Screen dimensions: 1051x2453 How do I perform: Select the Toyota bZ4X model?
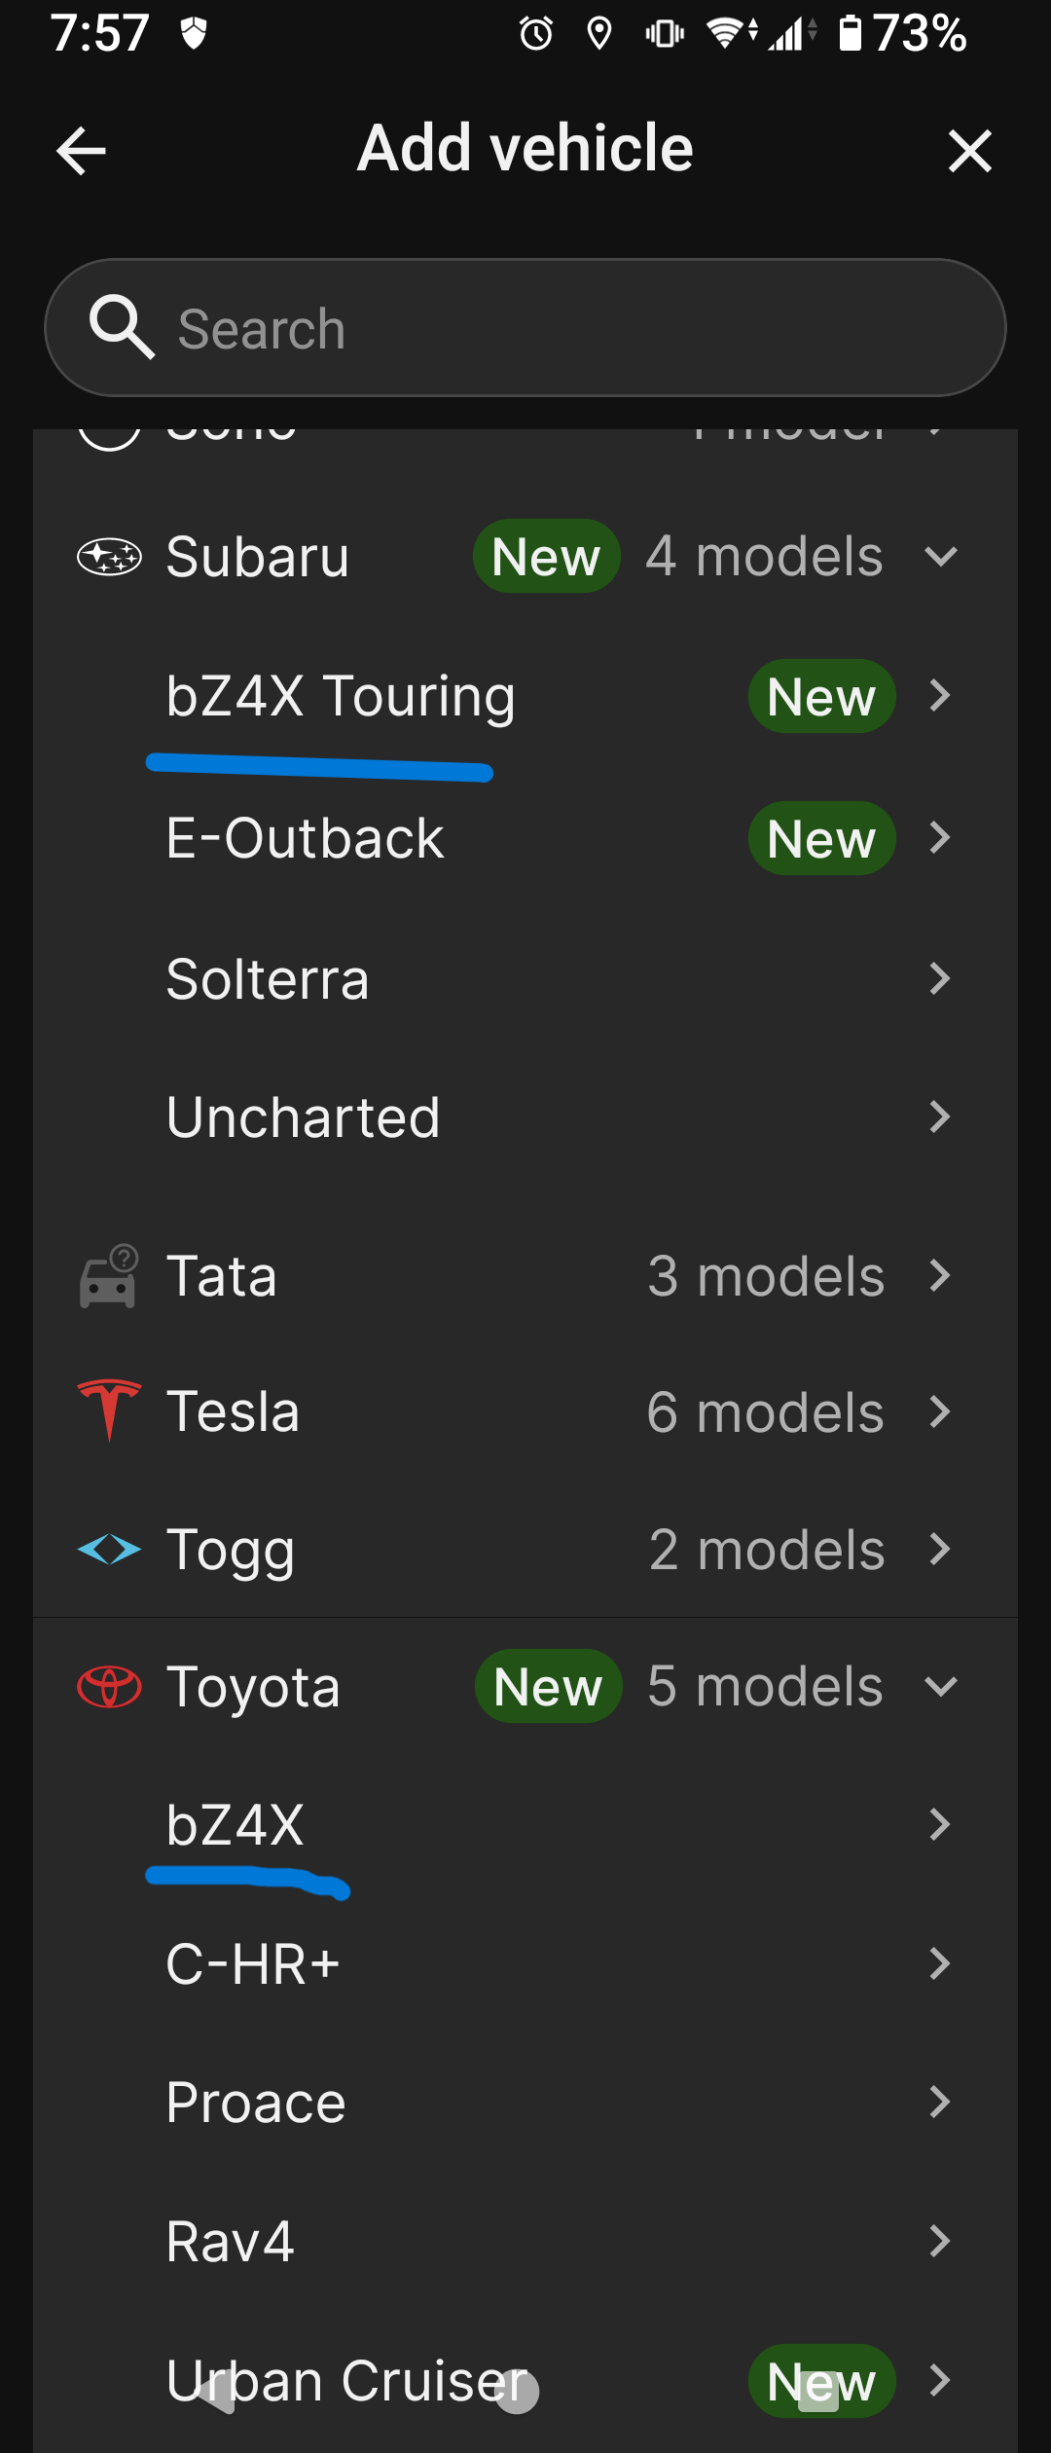(x=525, y=1824)
